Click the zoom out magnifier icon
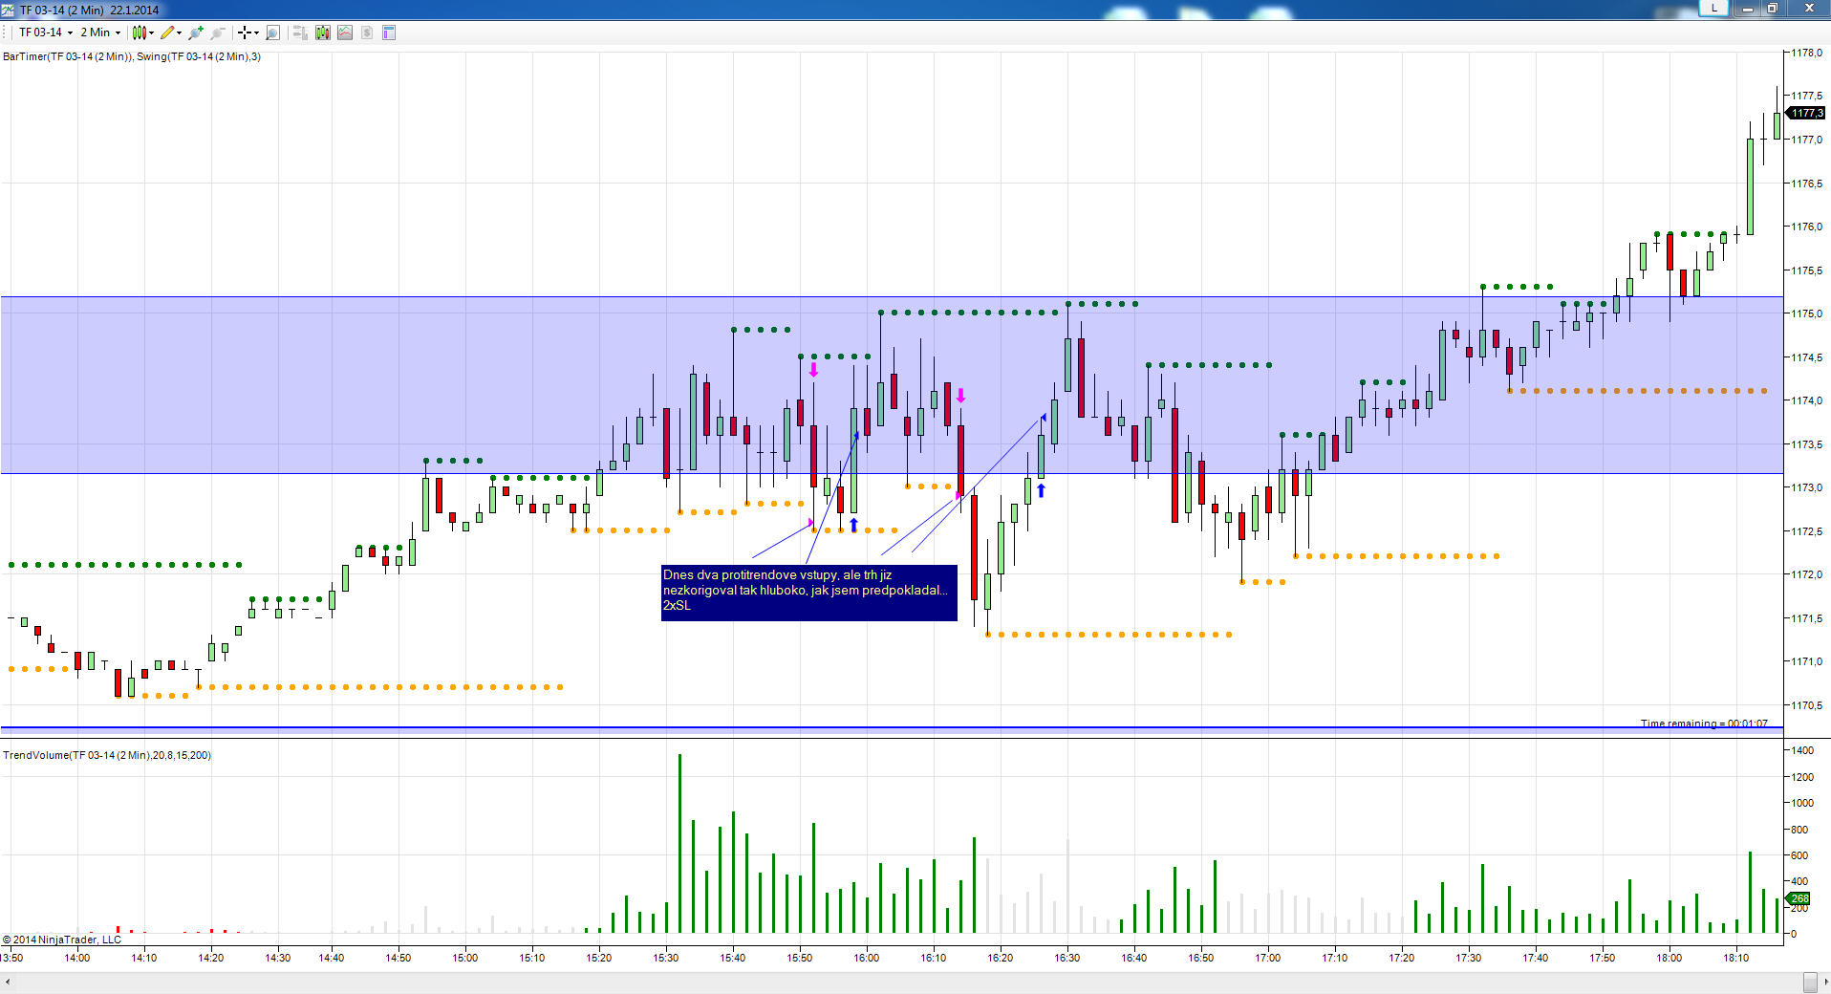The height and width of the screenshot is (994, 1831). [218, 32]
